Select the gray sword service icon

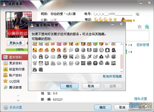pyautogui.click(x=89, y=57)
